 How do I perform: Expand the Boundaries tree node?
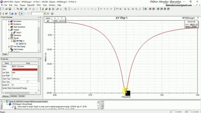pos(9,21)
